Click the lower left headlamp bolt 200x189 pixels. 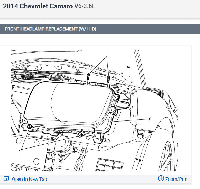click(x=30, y=127)
